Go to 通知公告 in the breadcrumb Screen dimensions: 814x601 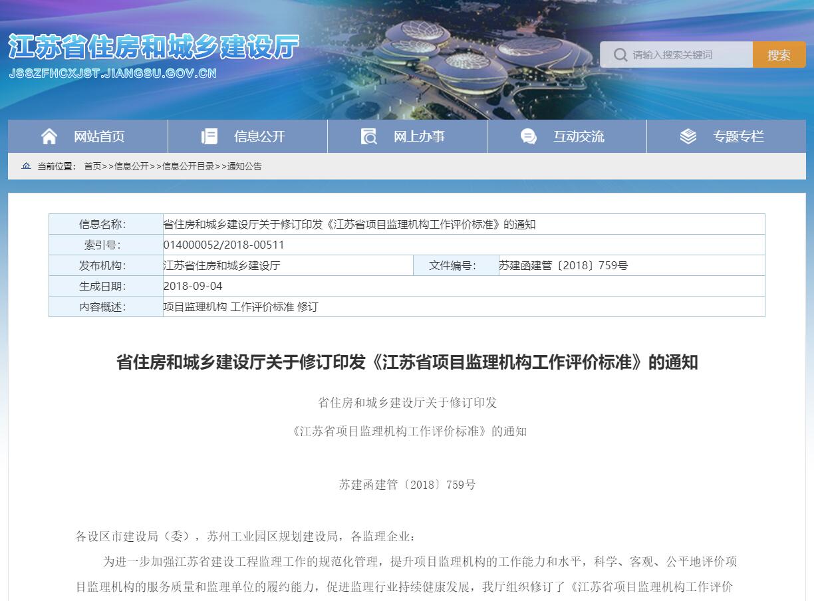pos(245,166)
